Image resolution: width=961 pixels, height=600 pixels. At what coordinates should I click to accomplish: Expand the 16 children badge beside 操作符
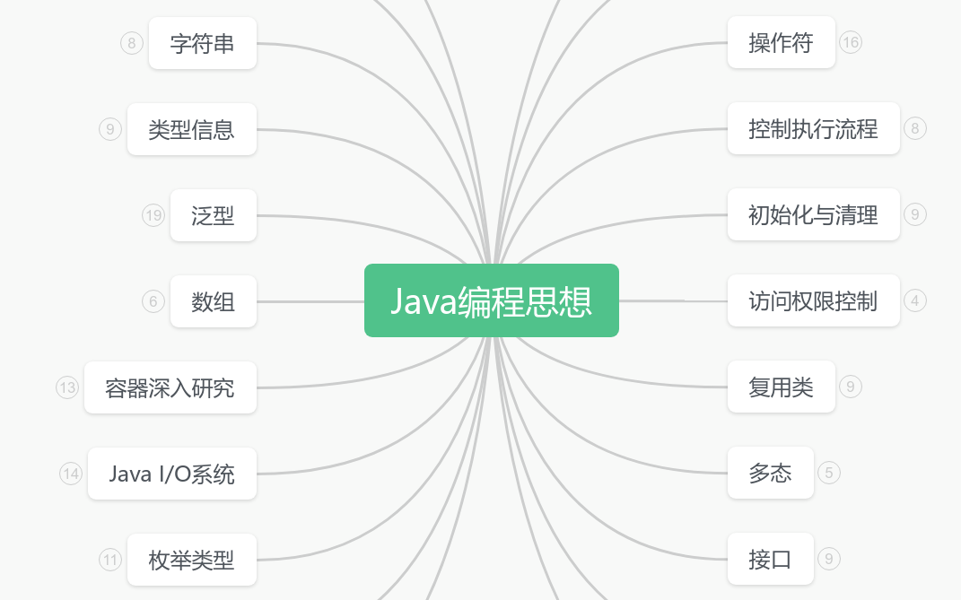tap(851, 42)
